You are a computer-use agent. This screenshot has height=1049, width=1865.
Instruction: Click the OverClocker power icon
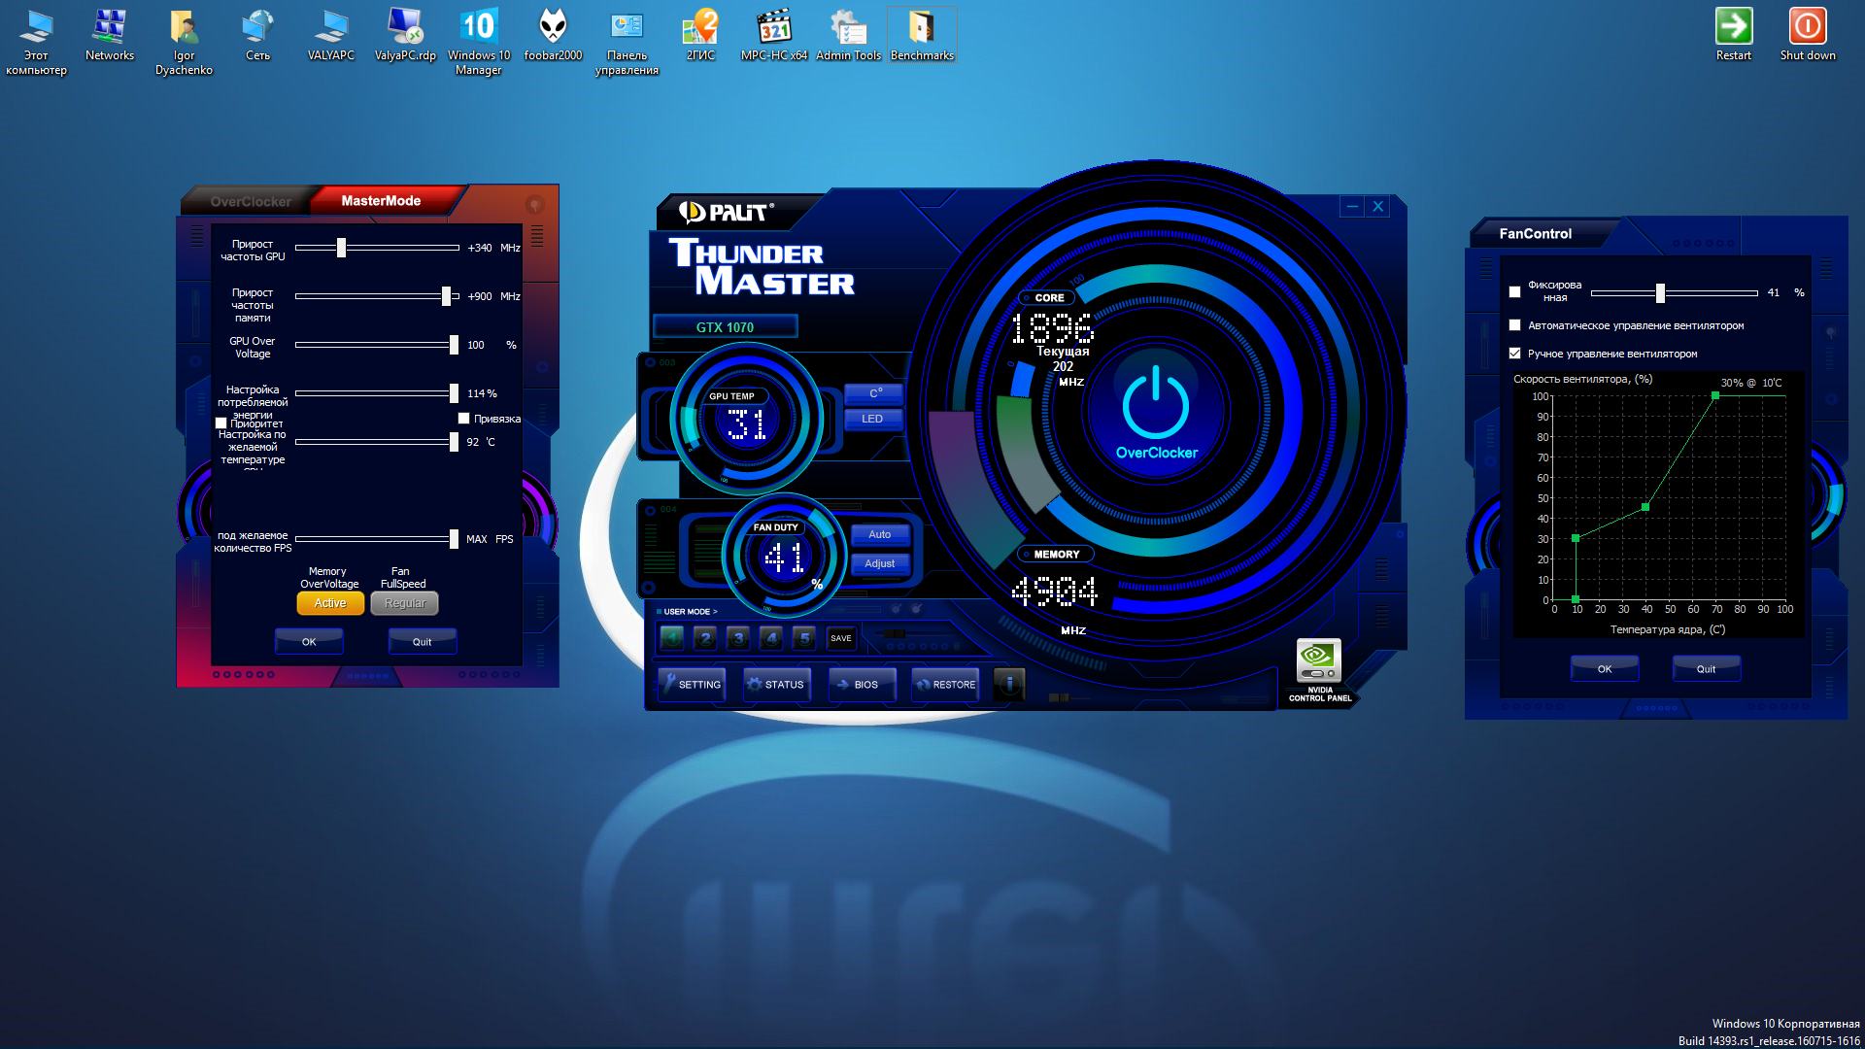[x=1155, y=402]
